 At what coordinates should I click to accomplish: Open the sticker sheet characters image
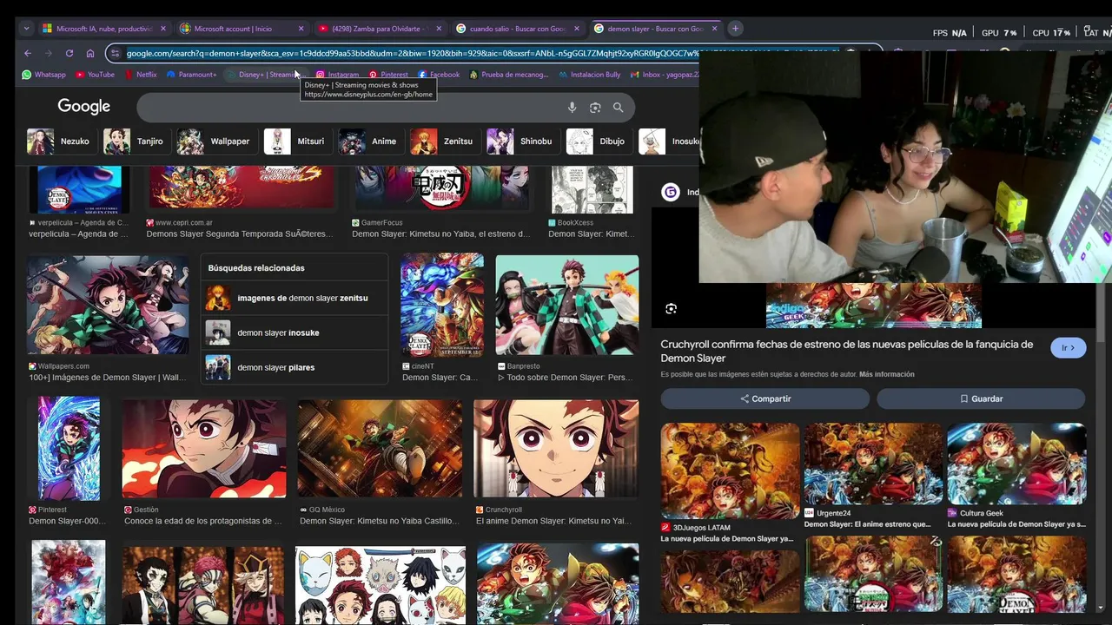[380, 584]
